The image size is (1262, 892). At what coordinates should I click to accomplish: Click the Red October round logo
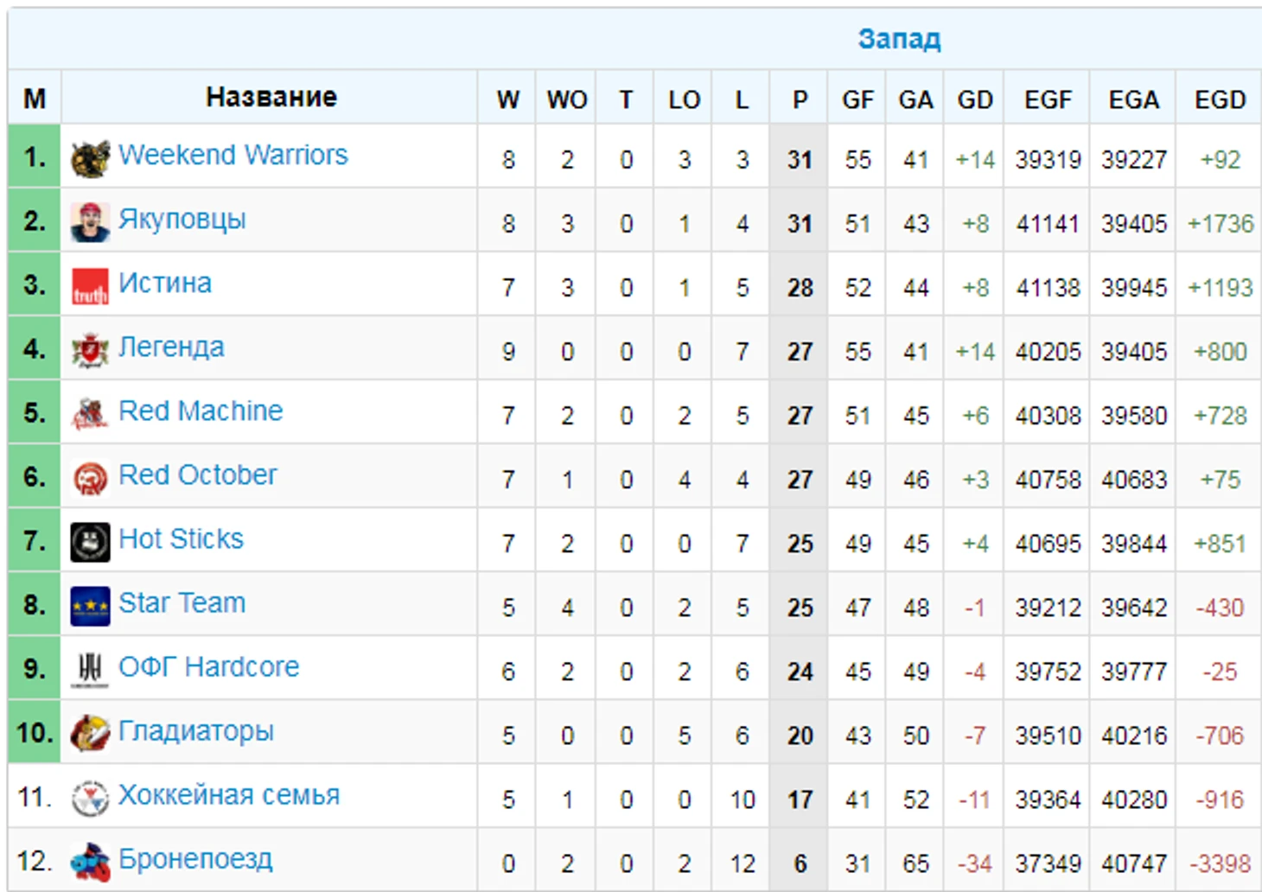pyautogui.click(x=90, y=479)
